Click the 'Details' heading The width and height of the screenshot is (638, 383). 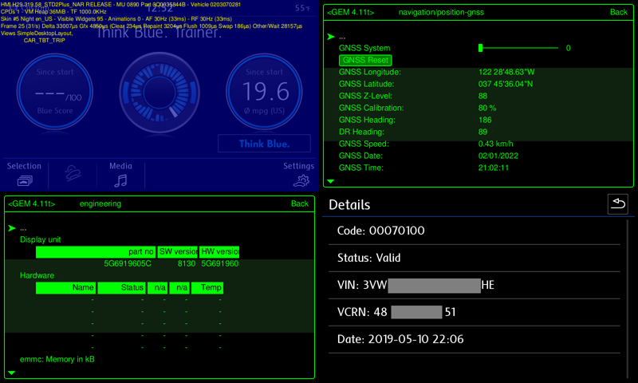(349, 205)
